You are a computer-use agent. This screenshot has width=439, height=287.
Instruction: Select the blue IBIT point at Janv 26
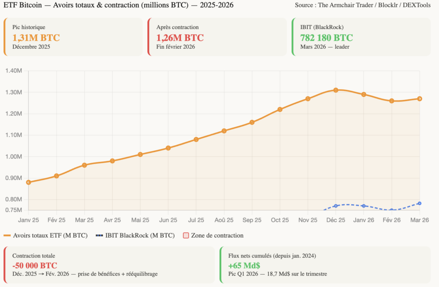pos(364,206)
